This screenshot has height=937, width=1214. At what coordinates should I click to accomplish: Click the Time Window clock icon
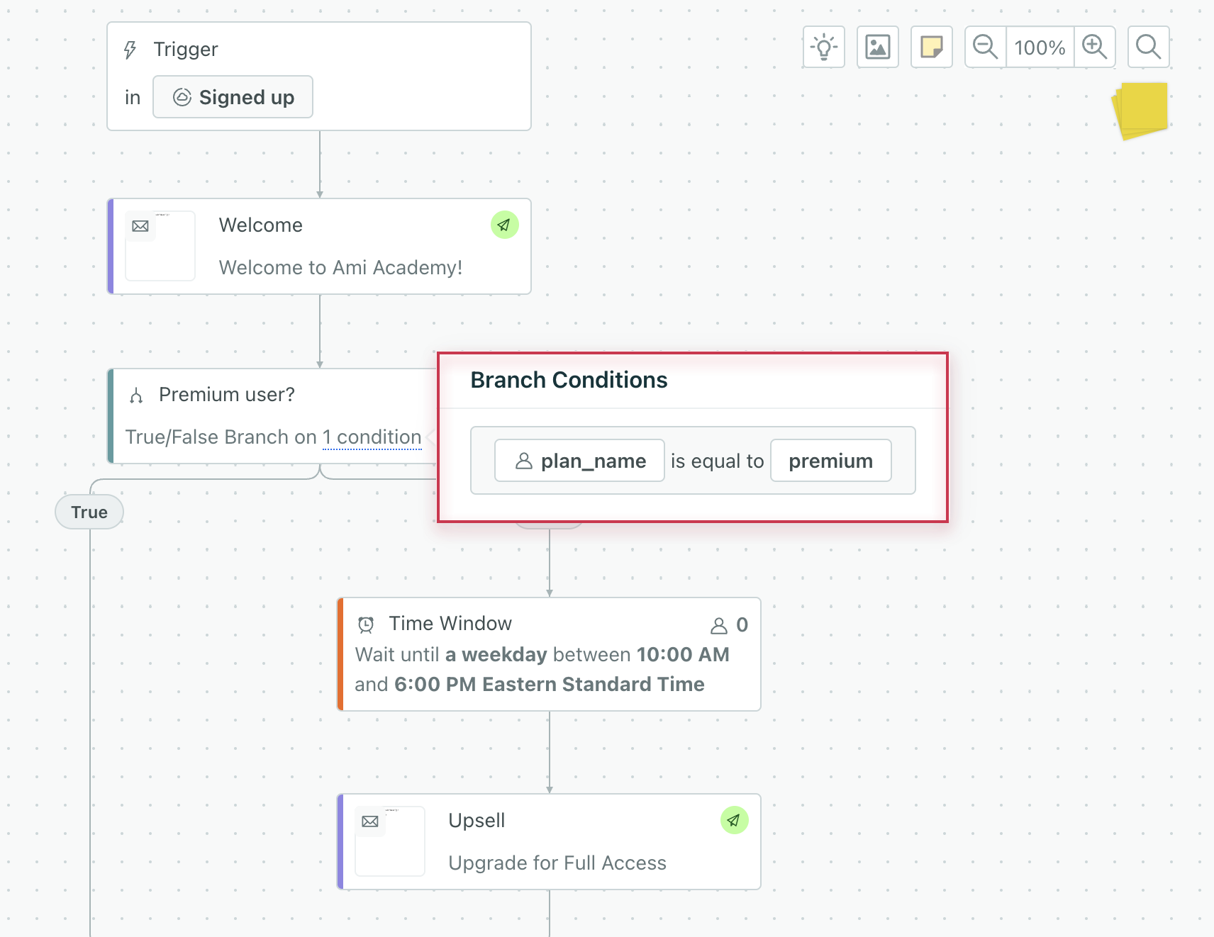click(x=366, y=624)
